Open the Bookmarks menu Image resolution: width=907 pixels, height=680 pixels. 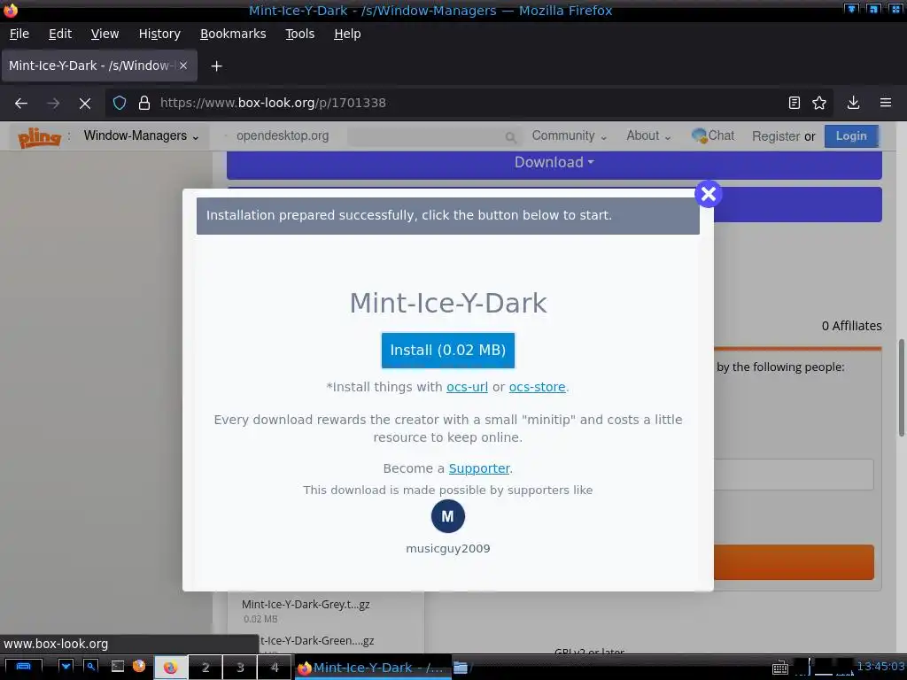coord(233,35)
